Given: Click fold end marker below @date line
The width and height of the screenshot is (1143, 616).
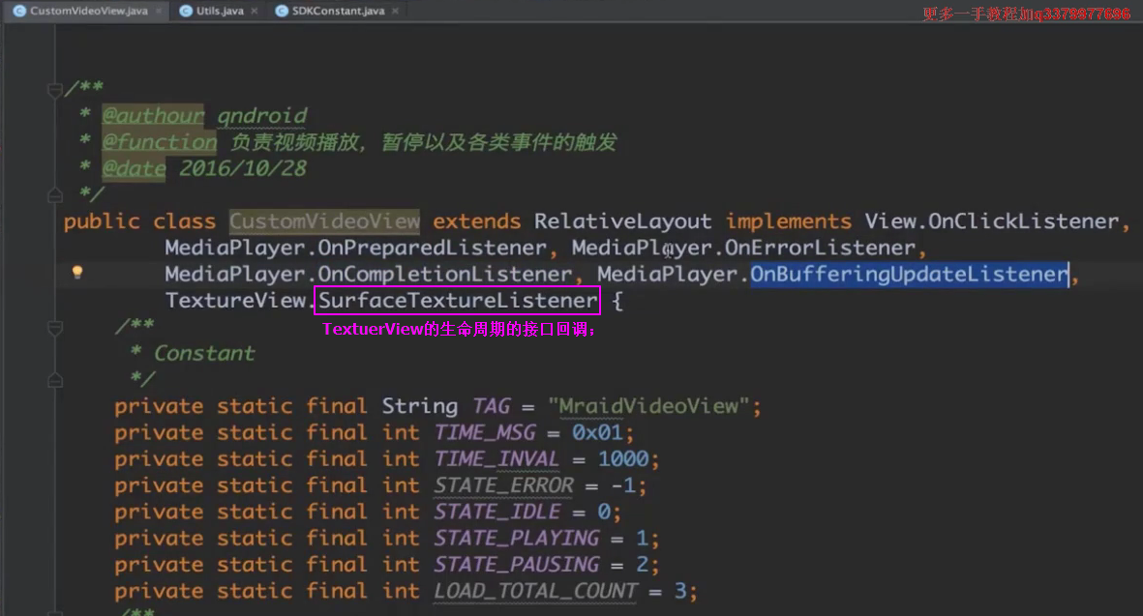Looking at the screenshot, I should pos(54,194).
